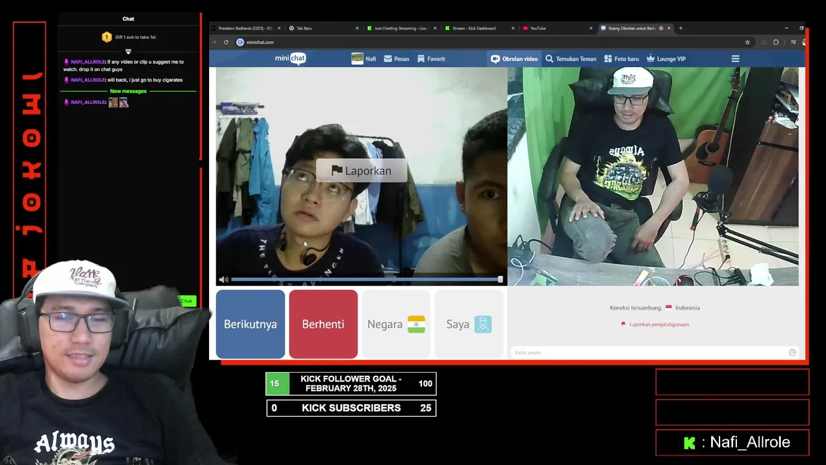Adjust the video volume slider
The width and height of the screenshot is (826, 465).
[x=366, y=280]
